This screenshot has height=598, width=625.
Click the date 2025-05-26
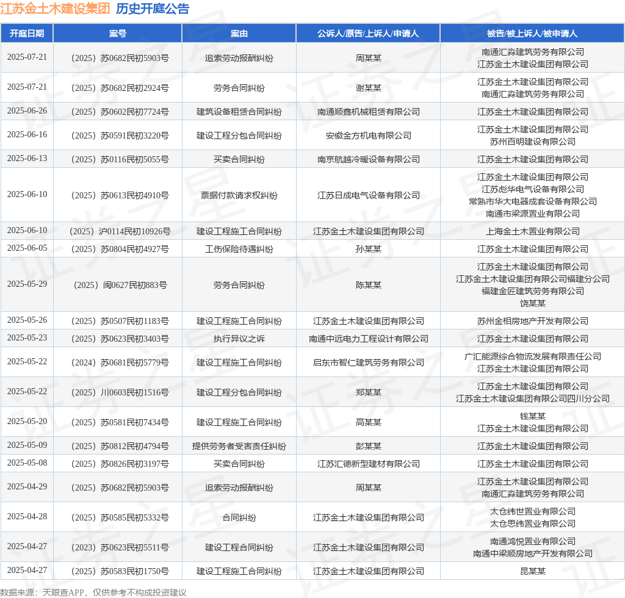[27, 320]
